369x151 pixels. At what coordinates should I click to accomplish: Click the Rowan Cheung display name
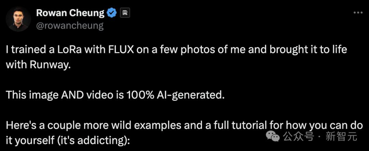(70, 13)
